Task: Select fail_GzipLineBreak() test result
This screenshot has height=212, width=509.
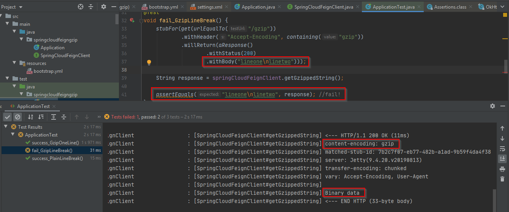Action: (52, 150)
